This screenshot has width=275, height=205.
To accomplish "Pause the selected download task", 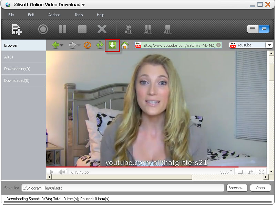I will click(x=63, y=29).
